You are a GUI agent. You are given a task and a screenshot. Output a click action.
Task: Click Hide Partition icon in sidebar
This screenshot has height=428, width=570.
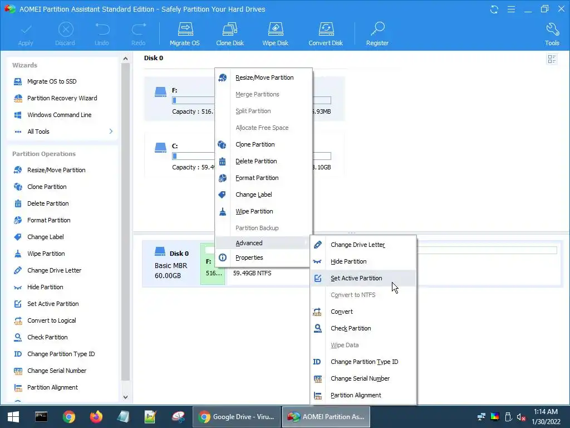tap(18, 287)
